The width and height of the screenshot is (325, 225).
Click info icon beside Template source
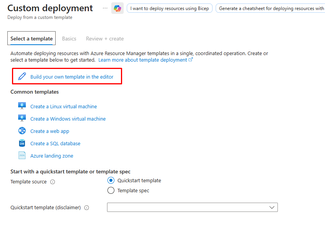(x=53, y=182)
